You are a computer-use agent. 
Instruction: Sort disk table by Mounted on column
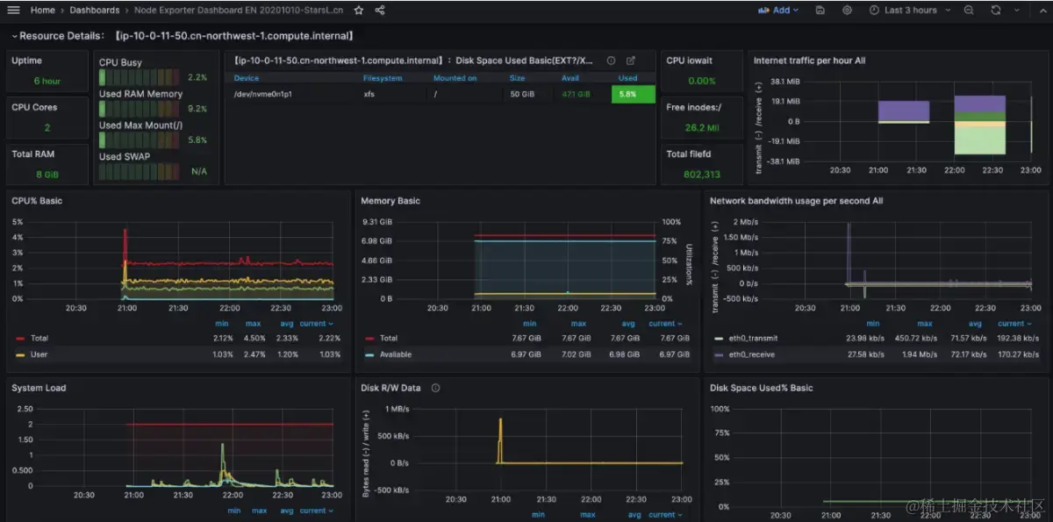point(455,78)
